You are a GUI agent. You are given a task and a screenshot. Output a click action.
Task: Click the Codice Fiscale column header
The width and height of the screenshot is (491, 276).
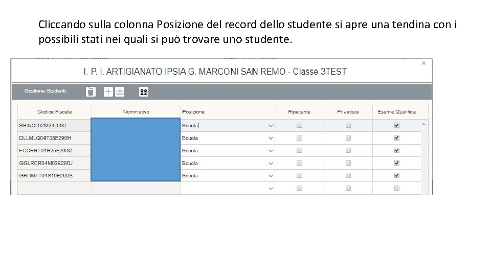click(x=55, y=112)
